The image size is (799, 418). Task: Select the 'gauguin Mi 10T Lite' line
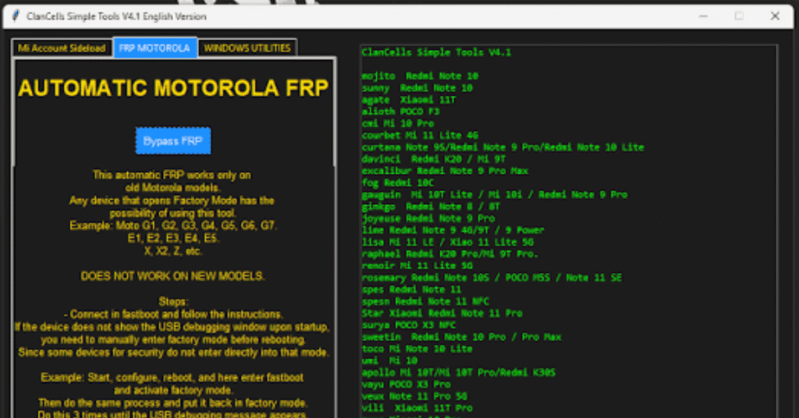(x=494, y=194)
